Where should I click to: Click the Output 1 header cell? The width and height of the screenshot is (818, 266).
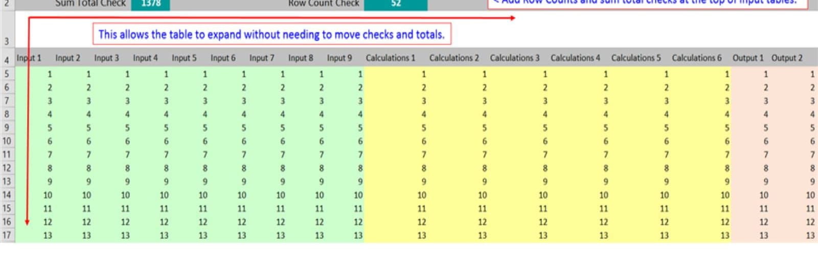point(747,58)
